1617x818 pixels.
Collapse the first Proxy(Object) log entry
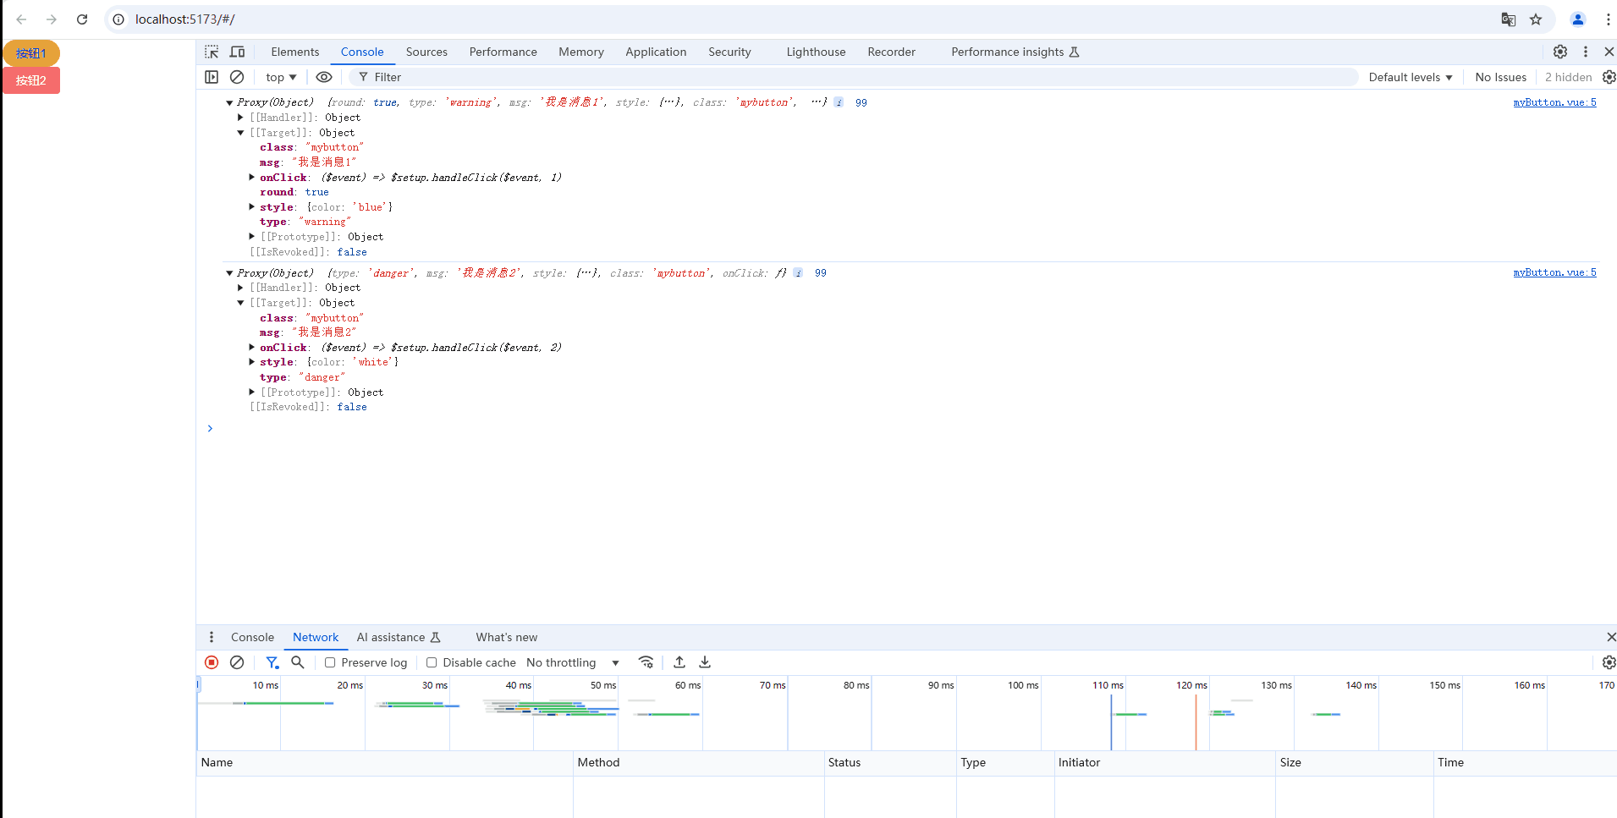(x=229, y=102)
